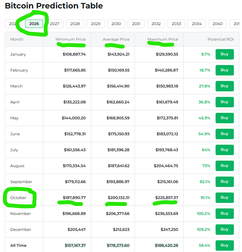
Task: Click Buy in the January row
Action: tap(224, 54)
